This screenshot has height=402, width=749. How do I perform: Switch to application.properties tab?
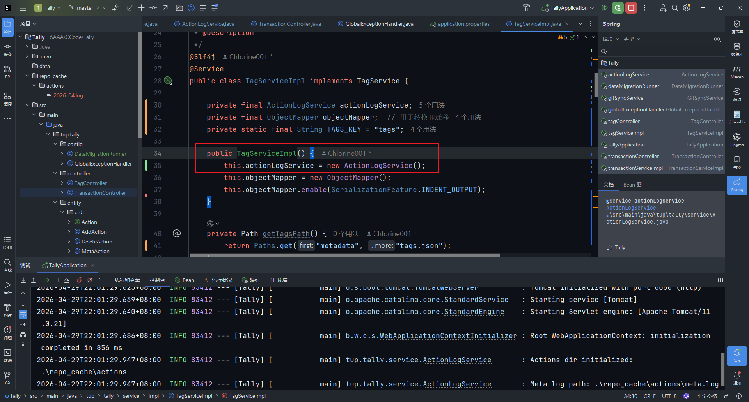(x=460, y=24)
